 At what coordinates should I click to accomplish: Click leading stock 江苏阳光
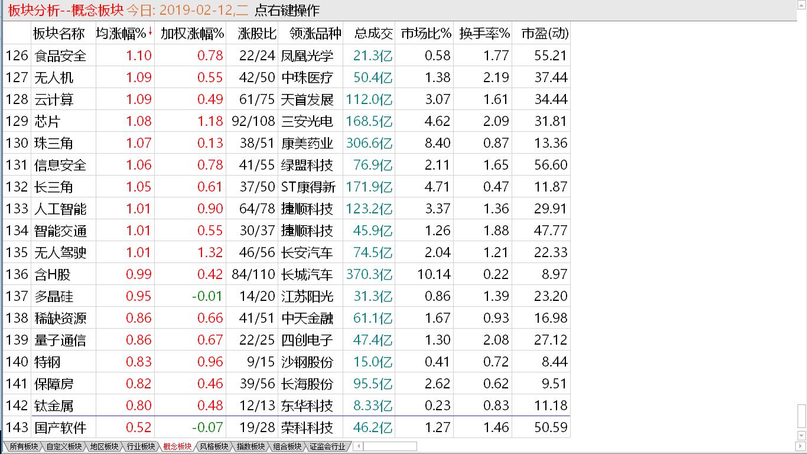coord(307,296)
